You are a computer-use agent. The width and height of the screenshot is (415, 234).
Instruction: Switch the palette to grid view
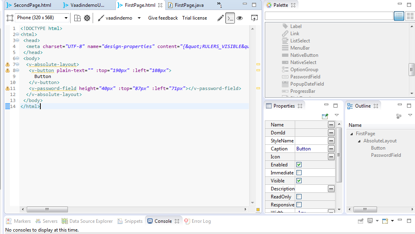coord(410,16)
